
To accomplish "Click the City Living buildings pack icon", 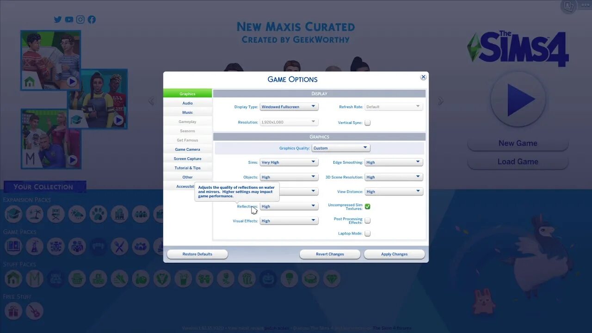I will pos(119,214).
